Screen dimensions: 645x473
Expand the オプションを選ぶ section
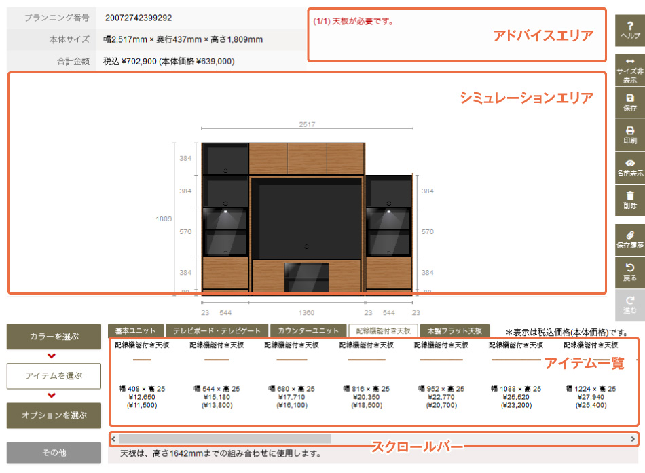pos(54,415)
